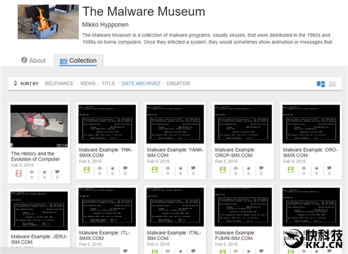Screen dimensions: 348x254
Task: Open the Malware Museum burning computer image
Action: pos(48,22)
